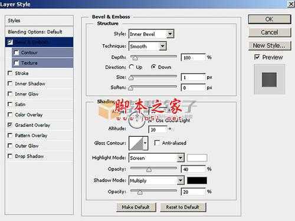Check the Stroke effect box
295x221 pixels.
click(10, 73)
